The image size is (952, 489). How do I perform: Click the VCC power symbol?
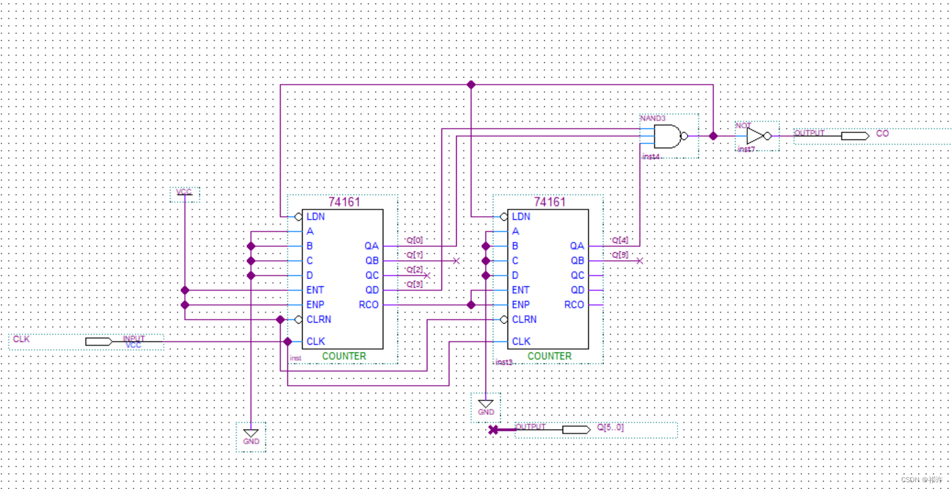click(x=184, y=195)
